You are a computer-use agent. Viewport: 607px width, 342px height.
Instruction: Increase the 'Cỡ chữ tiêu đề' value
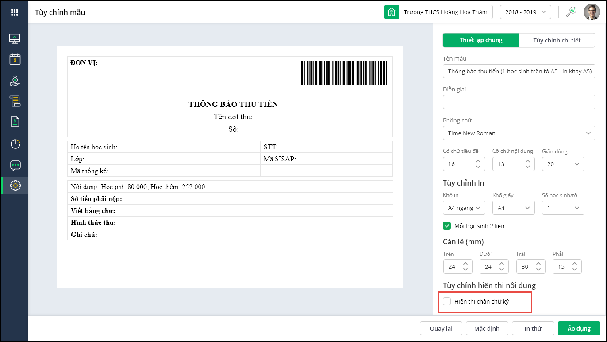coord(478,161)
